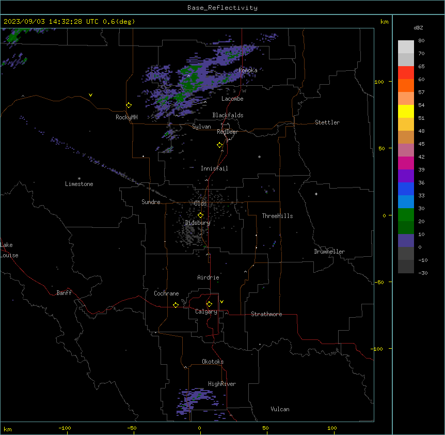Select the legend value -10
The width and height of the screenshot is (445, 435).
(x=423, y=260)
